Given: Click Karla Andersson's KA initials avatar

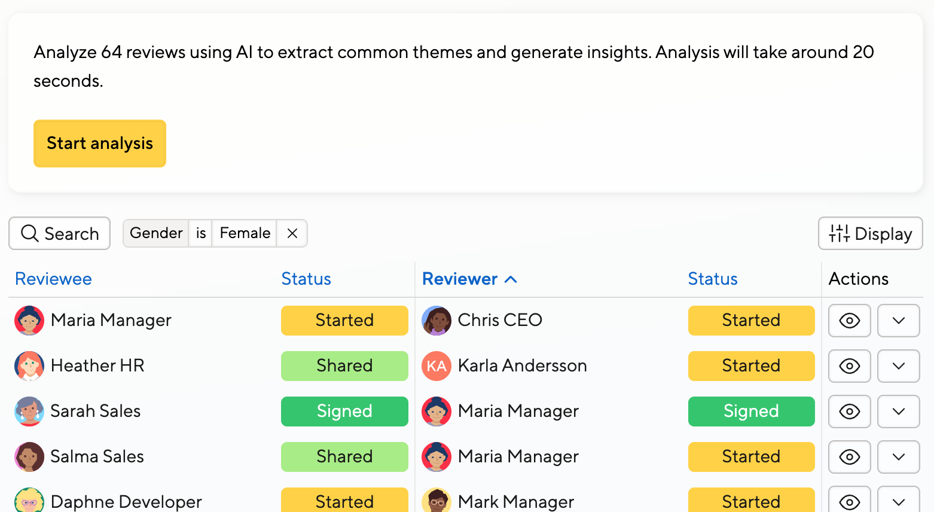Looking at the screenshot, I should pyautogui.click(x=437, y=366).
